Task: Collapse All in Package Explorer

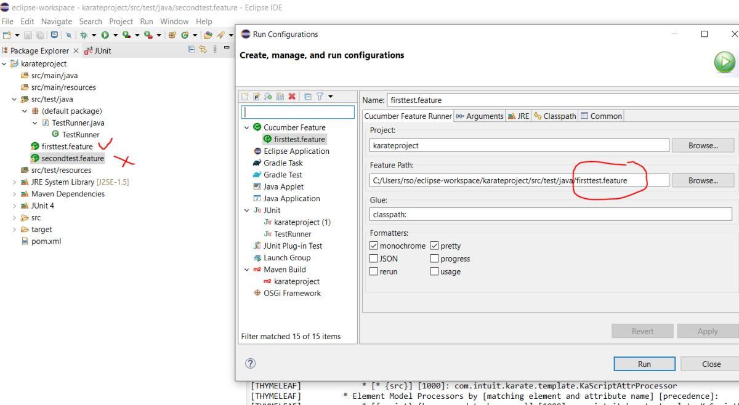Action: coord(192,49)
